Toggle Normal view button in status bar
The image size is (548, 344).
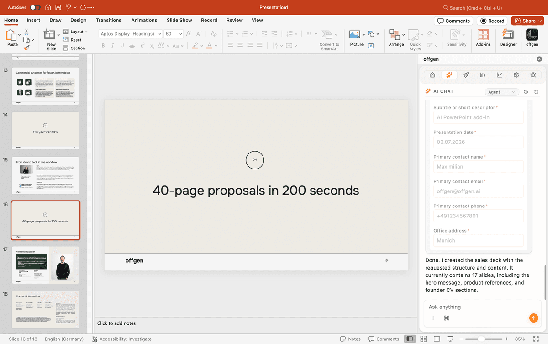coord(410,339)
